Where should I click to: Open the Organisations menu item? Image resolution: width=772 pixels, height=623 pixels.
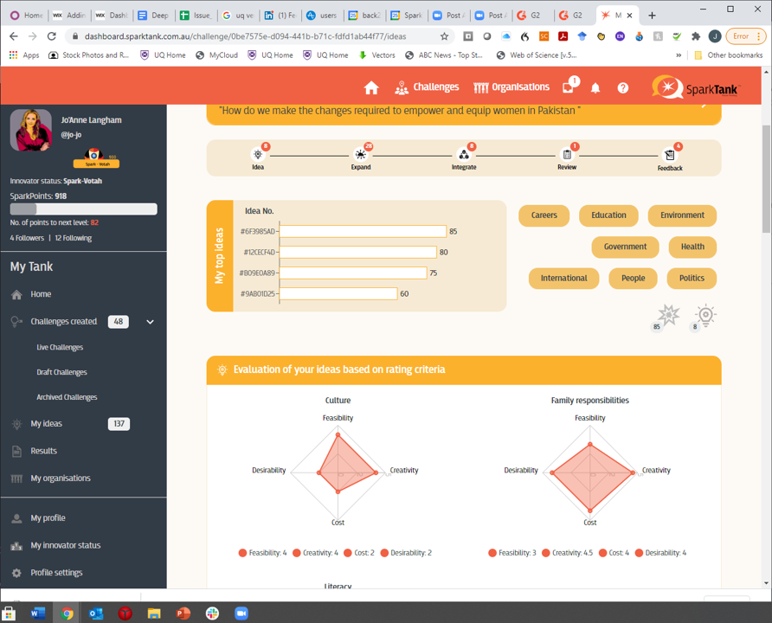pyautogui.click(x=511, y=87)
